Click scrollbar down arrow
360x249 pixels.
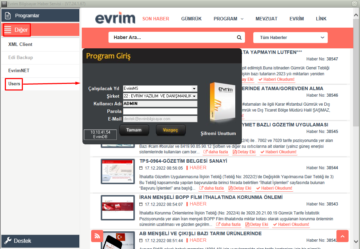point(356,241)
